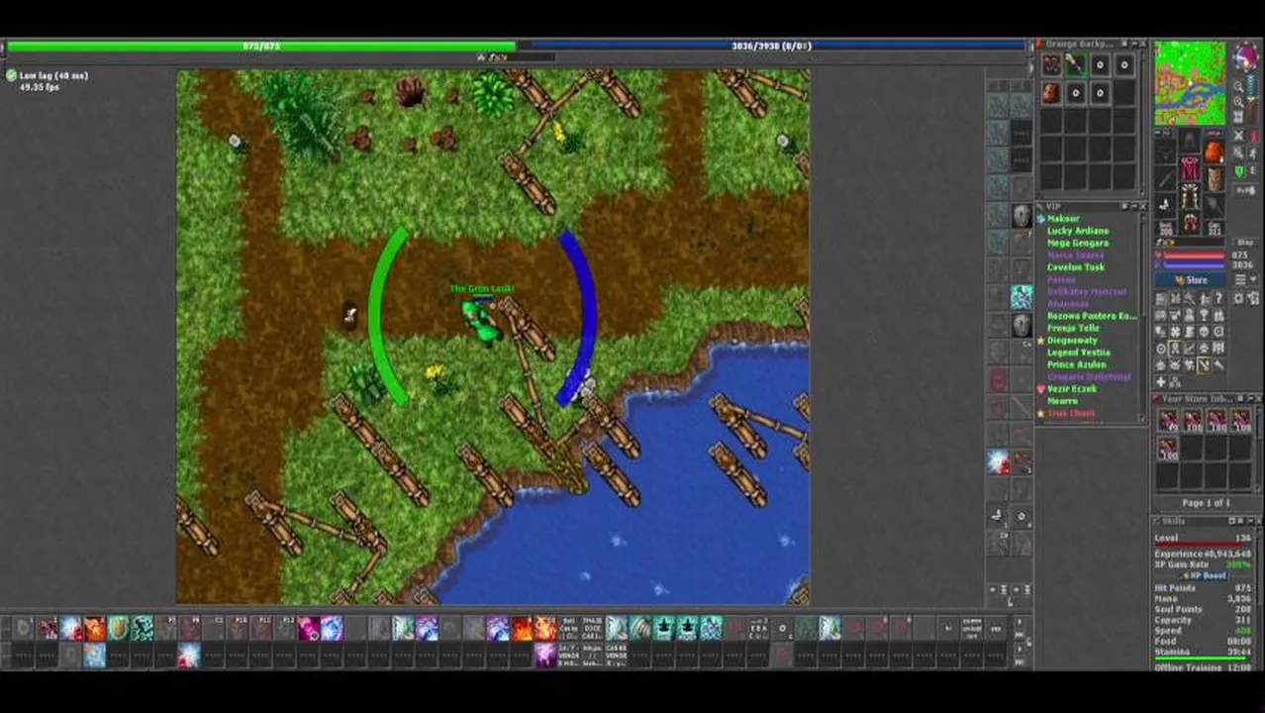Open the Store button

(1190, 279)
